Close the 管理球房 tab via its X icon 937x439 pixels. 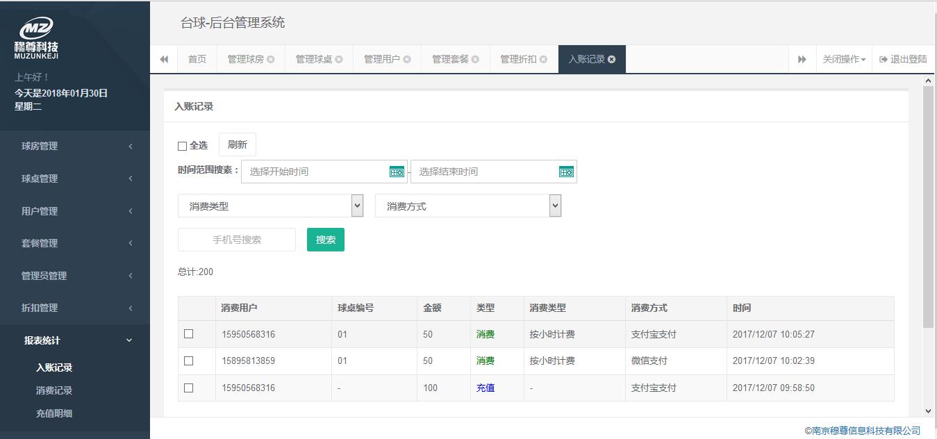pyautogui.click(x=271, y=60)
